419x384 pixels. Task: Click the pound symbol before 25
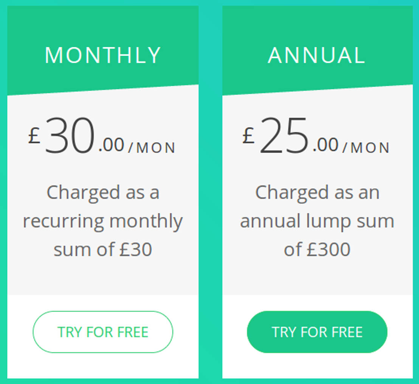(248, 136)
